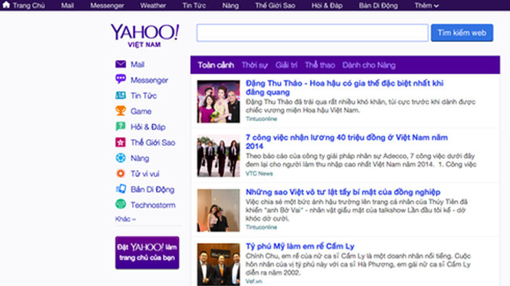Click the Tỷ phú Mỹ article thumbnail
This screenshot has width=510, height=286.
point(218,265)
